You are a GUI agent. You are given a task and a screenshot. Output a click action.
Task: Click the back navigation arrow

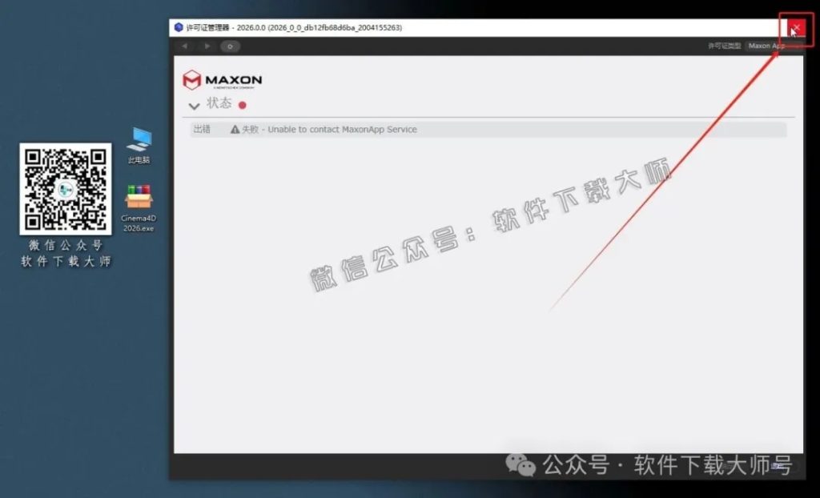[184, 46]
